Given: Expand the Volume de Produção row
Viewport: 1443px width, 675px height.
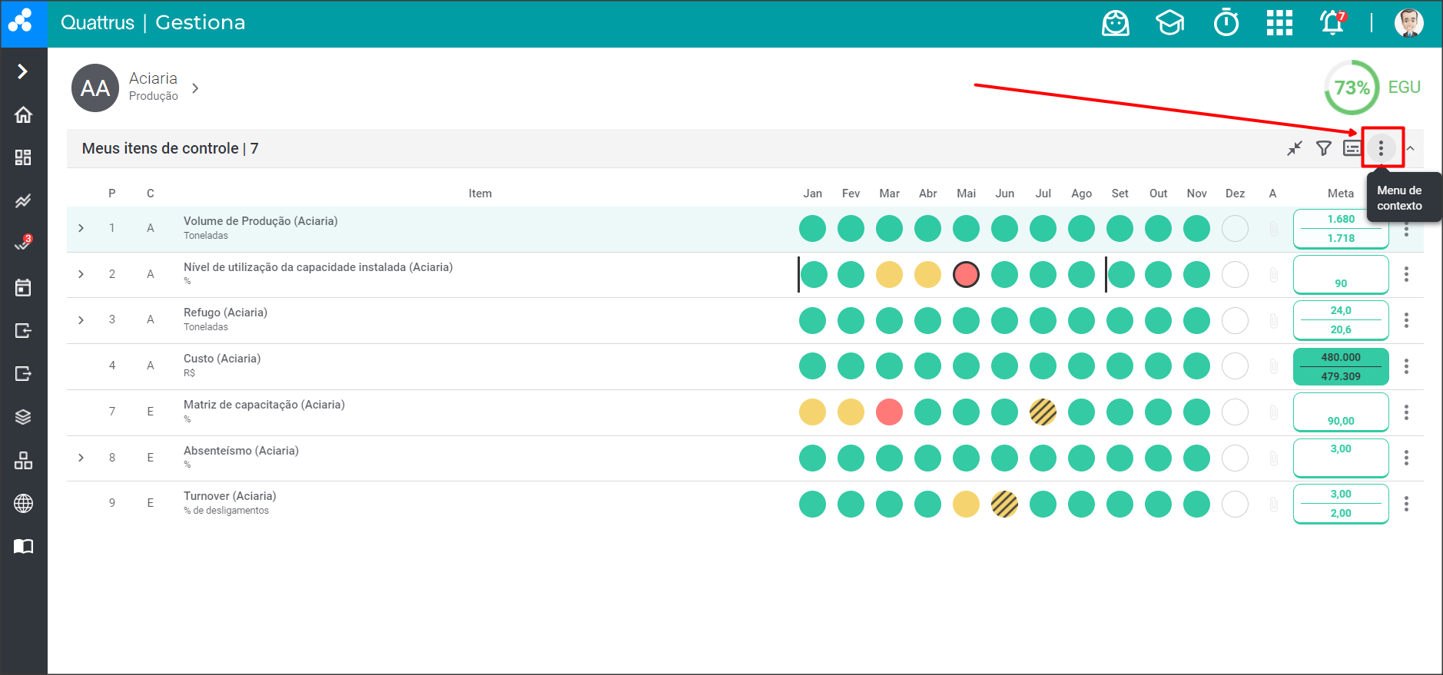Looking at the screenshot, I should [x=81, y=228].
